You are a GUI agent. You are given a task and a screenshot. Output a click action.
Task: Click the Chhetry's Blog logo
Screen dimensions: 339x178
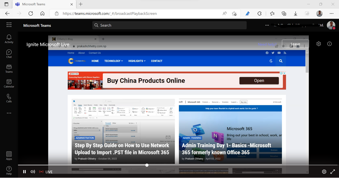coord(77,61)
